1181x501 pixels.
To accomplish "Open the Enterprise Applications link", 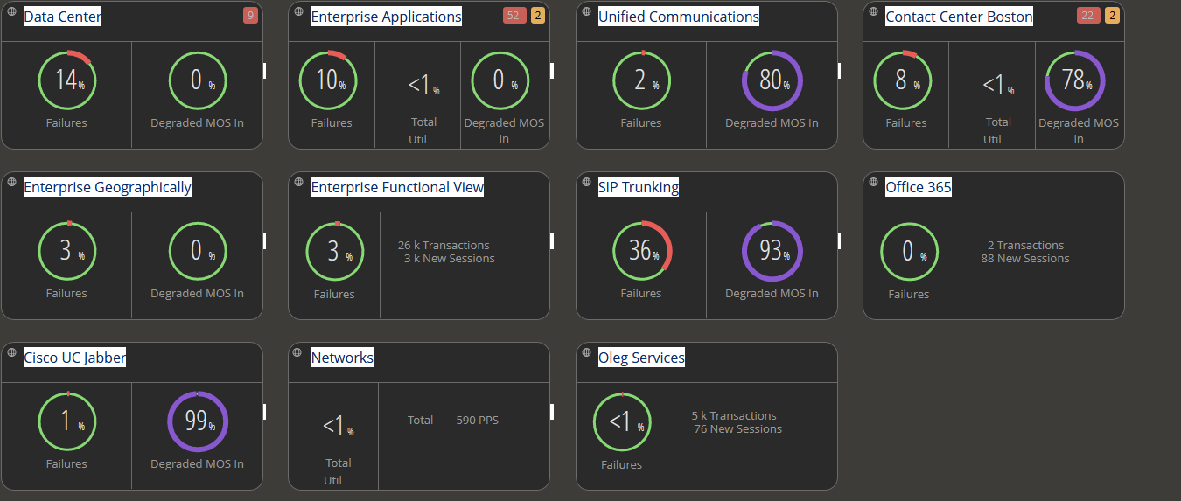I will 386,17.
